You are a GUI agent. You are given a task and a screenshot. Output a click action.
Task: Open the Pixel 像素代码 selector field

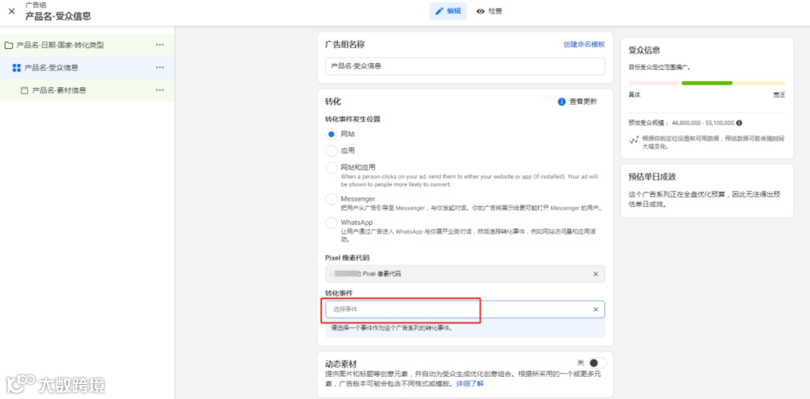click(x=465, y=274)
